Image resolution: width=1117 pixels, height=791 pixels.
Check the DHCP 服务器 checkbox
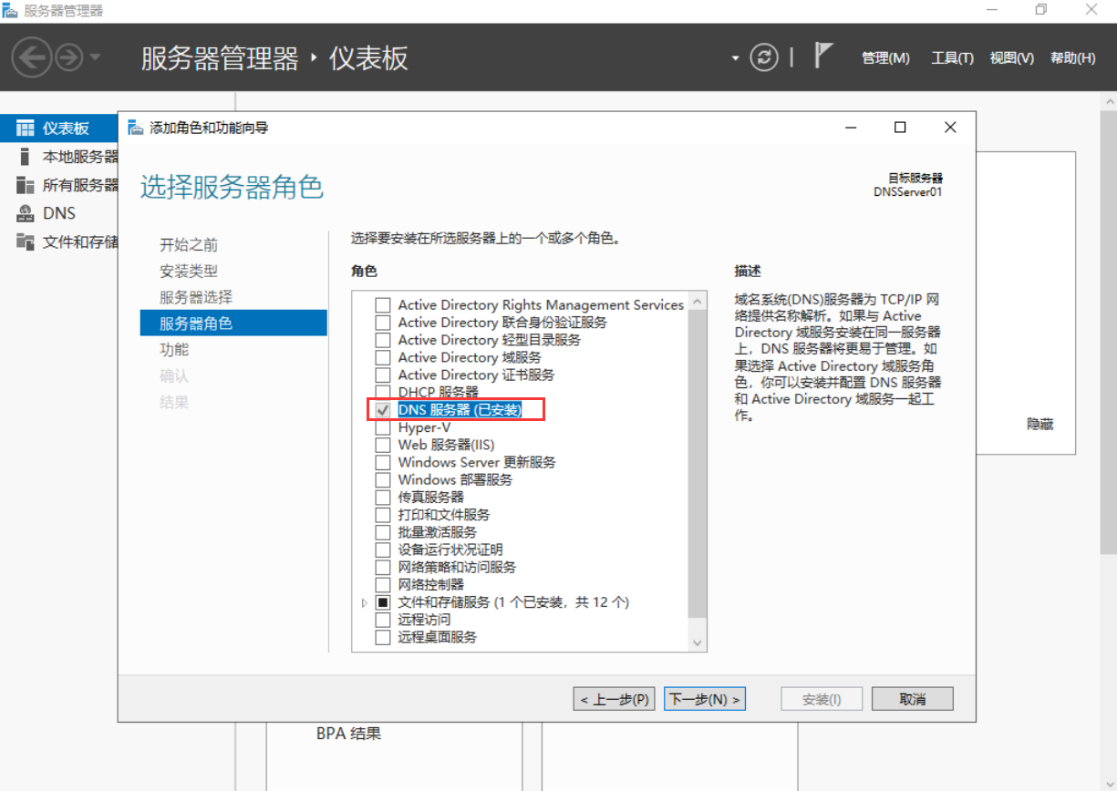point(383,392)
